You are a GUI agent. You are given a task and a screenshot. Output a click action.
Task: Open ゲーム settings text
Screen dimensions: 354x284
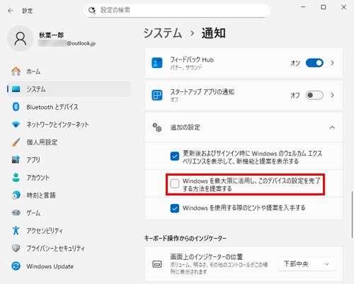[x=33, y=213]
